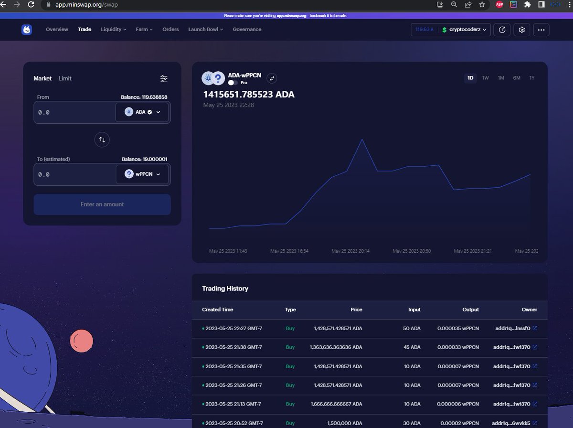Open the ABP Adblock Plus extension
Viewport: 573px width, 428px height.
(499, 5)
